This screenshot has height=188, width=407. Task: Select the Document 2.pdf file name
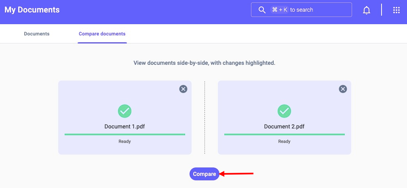[284, 126]
